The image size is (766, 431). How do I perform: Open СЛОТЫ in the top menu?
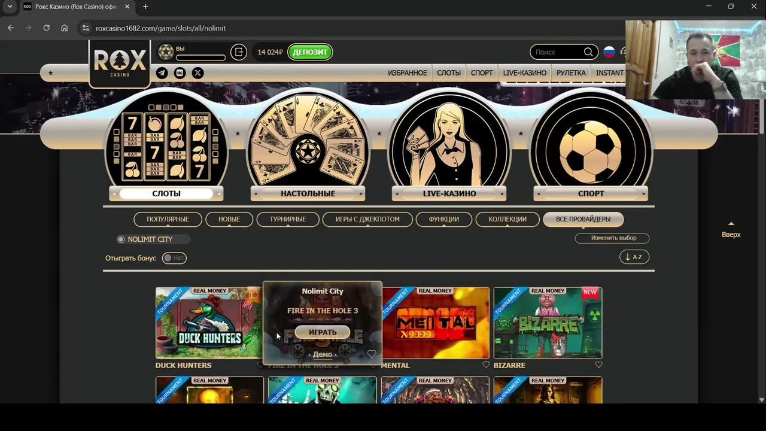(449, 73)
